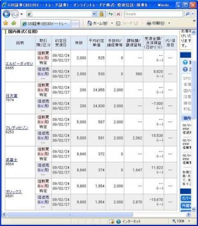Click stock code 7974 text
The width and height of the screenshot is (198, 226).
point(9,100)
